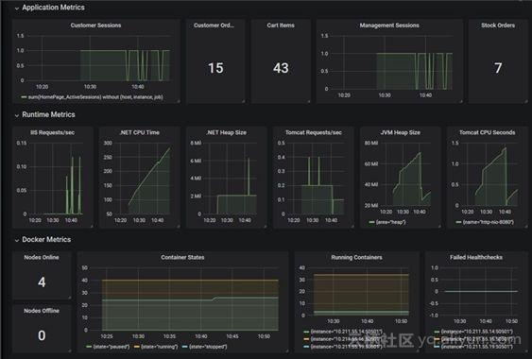Viewport: 532px width, 359px height.
Task: Click the Tomcat Requests/sec panel title
Action: [x=314, y=132]
